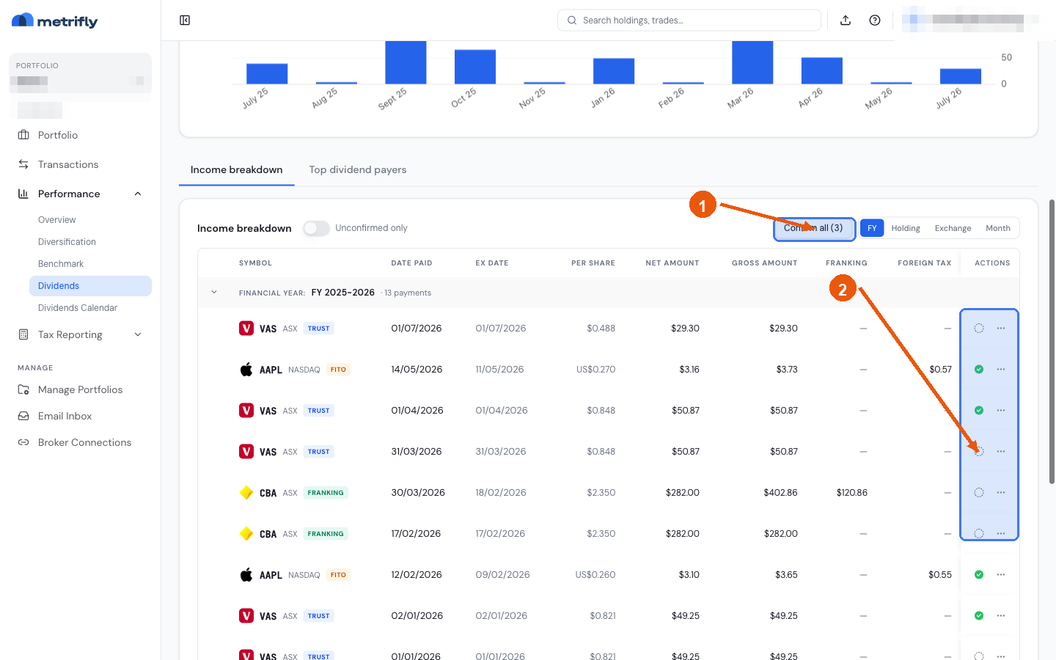Image resolution: width=1056 pixels, height=660 pixels.
Task: Toggle confirmed status for VAS 02/01/2026
Action: pyautogui.click(x=979, y=616)
